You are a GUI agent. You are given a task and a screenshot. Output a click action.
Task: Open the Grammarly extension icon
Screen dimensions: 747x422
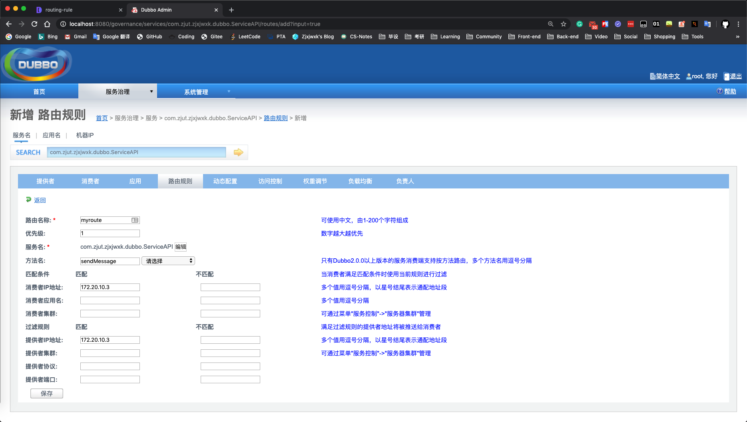(580, 24)
